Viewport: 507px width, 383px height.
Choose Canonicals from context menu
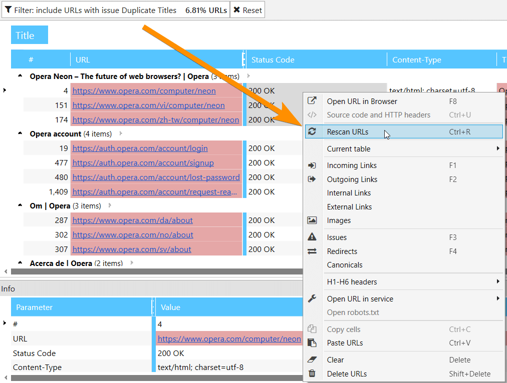404,265
